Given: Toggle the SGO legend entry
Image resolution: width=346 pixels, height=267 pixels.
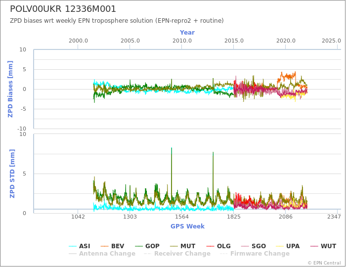Looking at the screenshot, I should click(x=254, y=246).
